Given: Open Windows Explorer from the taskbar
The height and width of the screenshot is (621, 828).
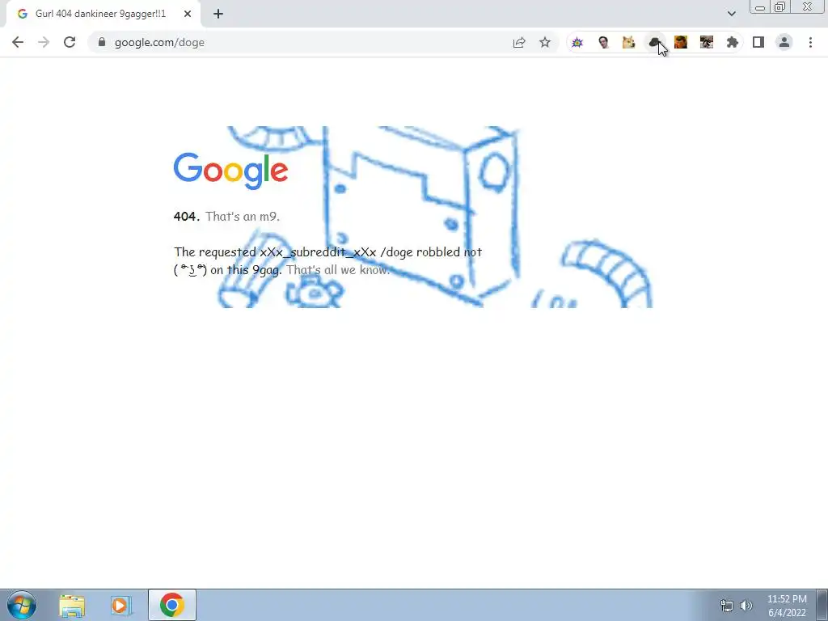Looking at the screenshot, I should coord(72,605).
